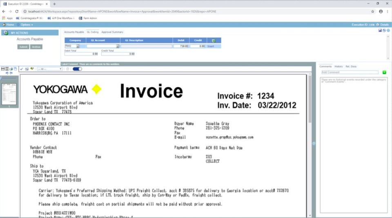Screen dimensions: 392x218
Task: Open Company lookup icon next to TWO
Action: pos(78,46)
